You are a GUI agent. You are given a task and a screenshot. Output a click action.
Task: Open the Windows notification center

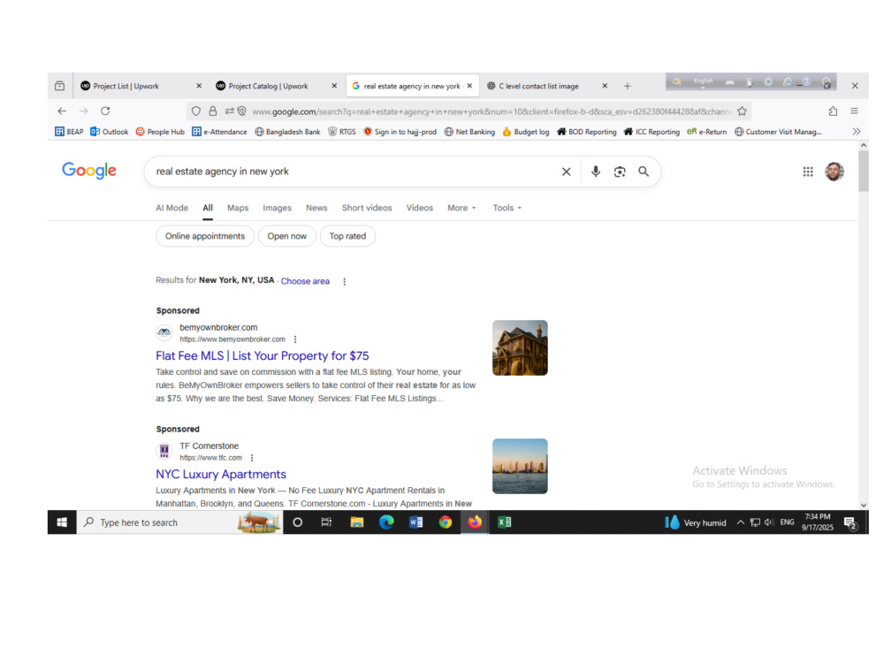tap(850, 523)
